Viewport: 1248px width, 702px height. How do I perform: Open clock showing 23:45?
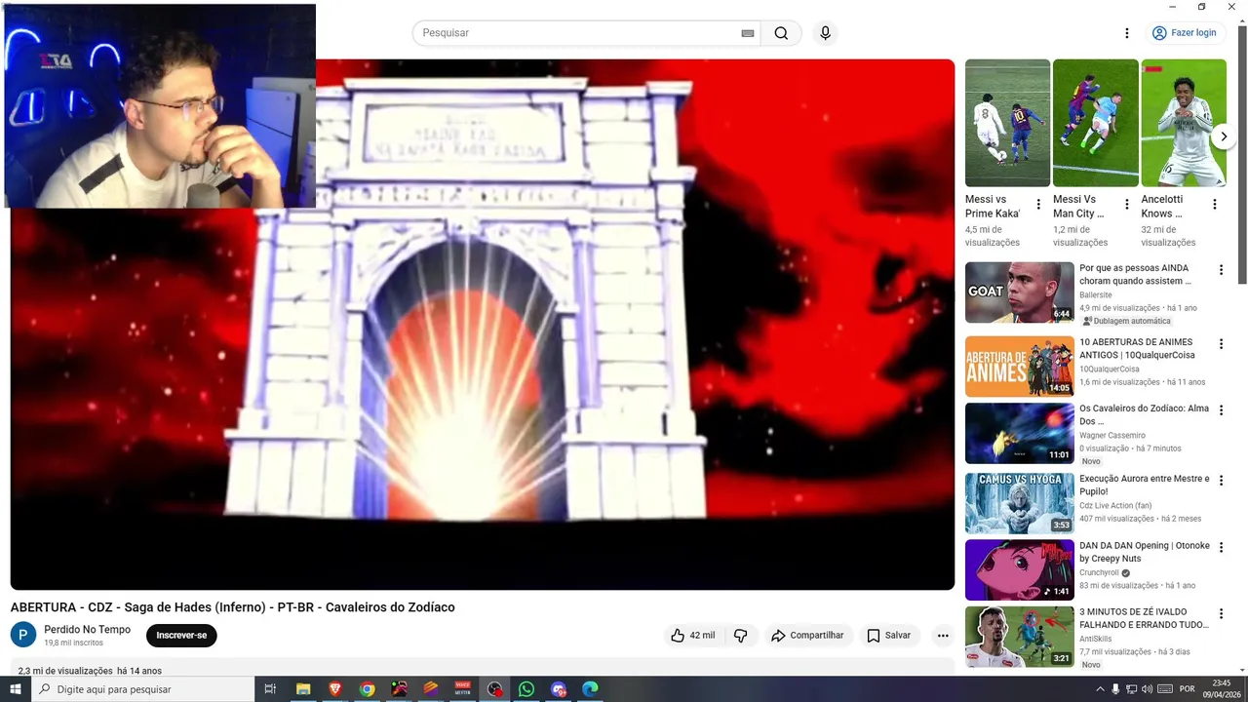pos(1221,688)
